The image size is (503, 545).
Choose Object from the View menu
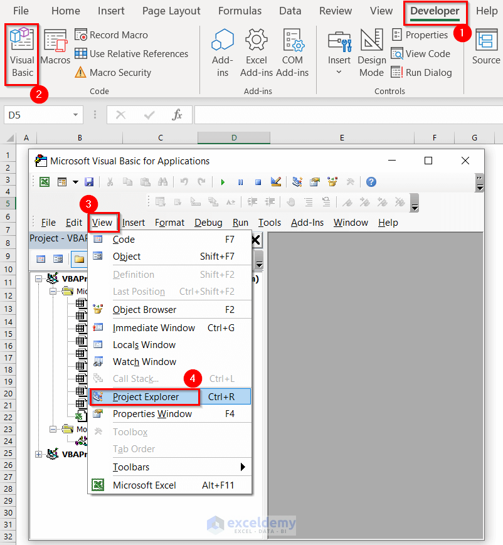pos(170,257)
